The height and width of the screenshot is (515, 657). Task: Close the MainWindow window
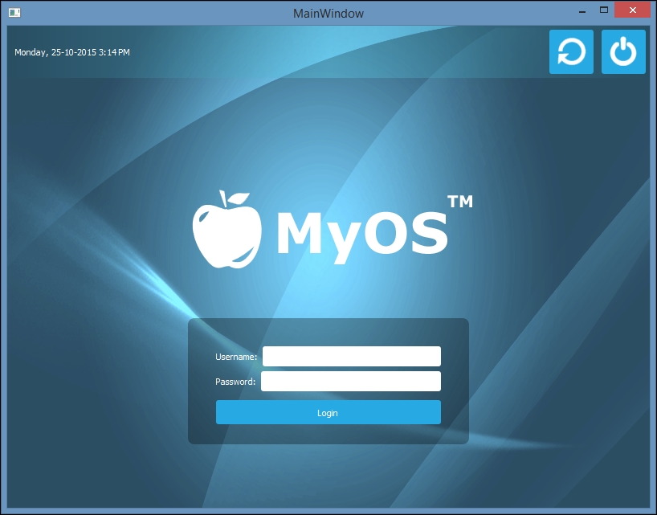(x=633, y=10)
